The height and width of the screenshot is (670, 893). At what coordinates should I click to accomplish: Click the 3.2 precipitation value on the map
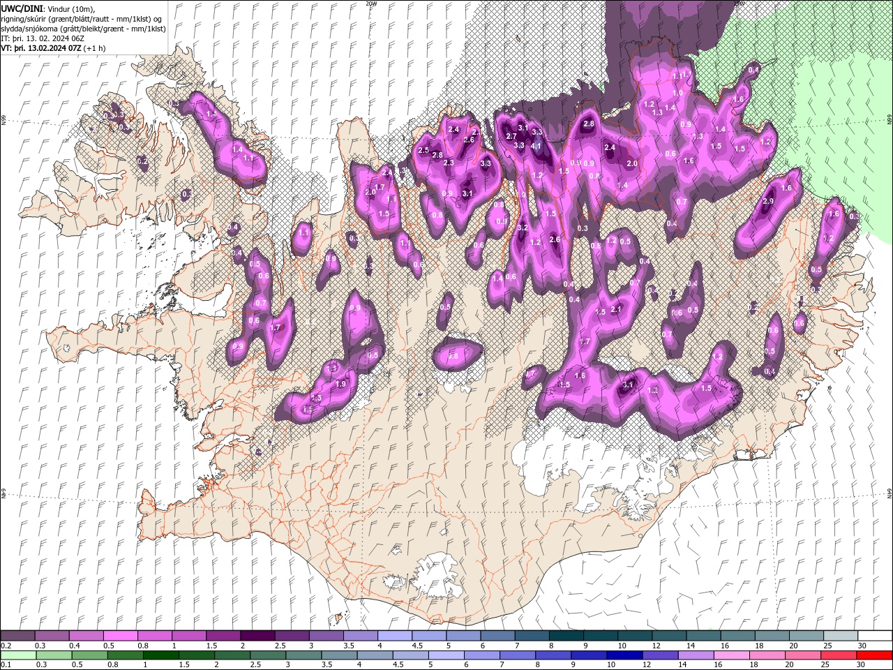523,228
